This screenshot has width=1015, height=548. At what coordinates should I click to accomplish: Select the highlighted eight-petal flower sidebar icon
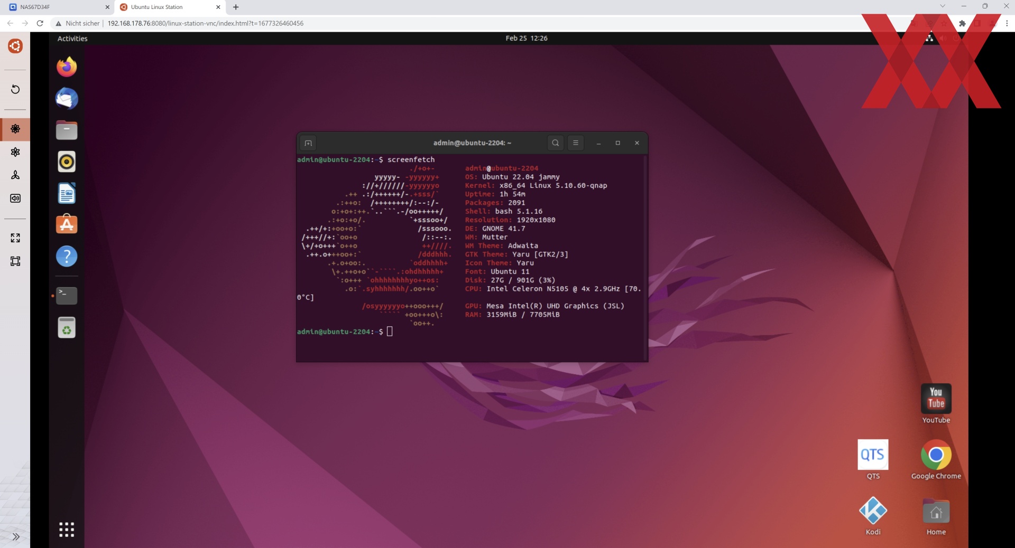tap(15, 129)
